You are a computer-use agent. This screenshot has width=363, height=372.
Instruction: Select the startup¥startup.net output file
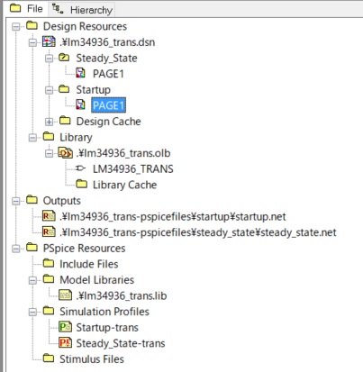click(x=173, y=217)
